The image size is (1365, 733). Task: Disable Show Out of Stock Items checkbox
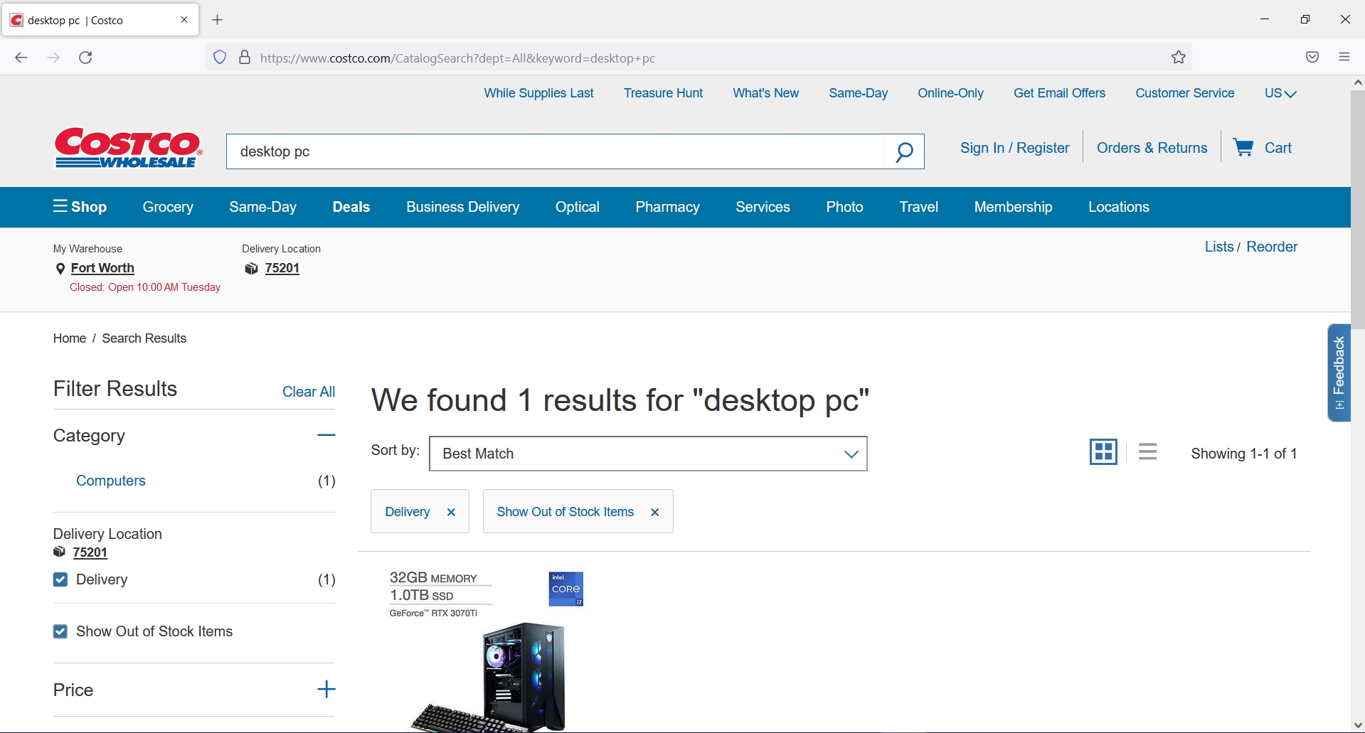[60, 631]
